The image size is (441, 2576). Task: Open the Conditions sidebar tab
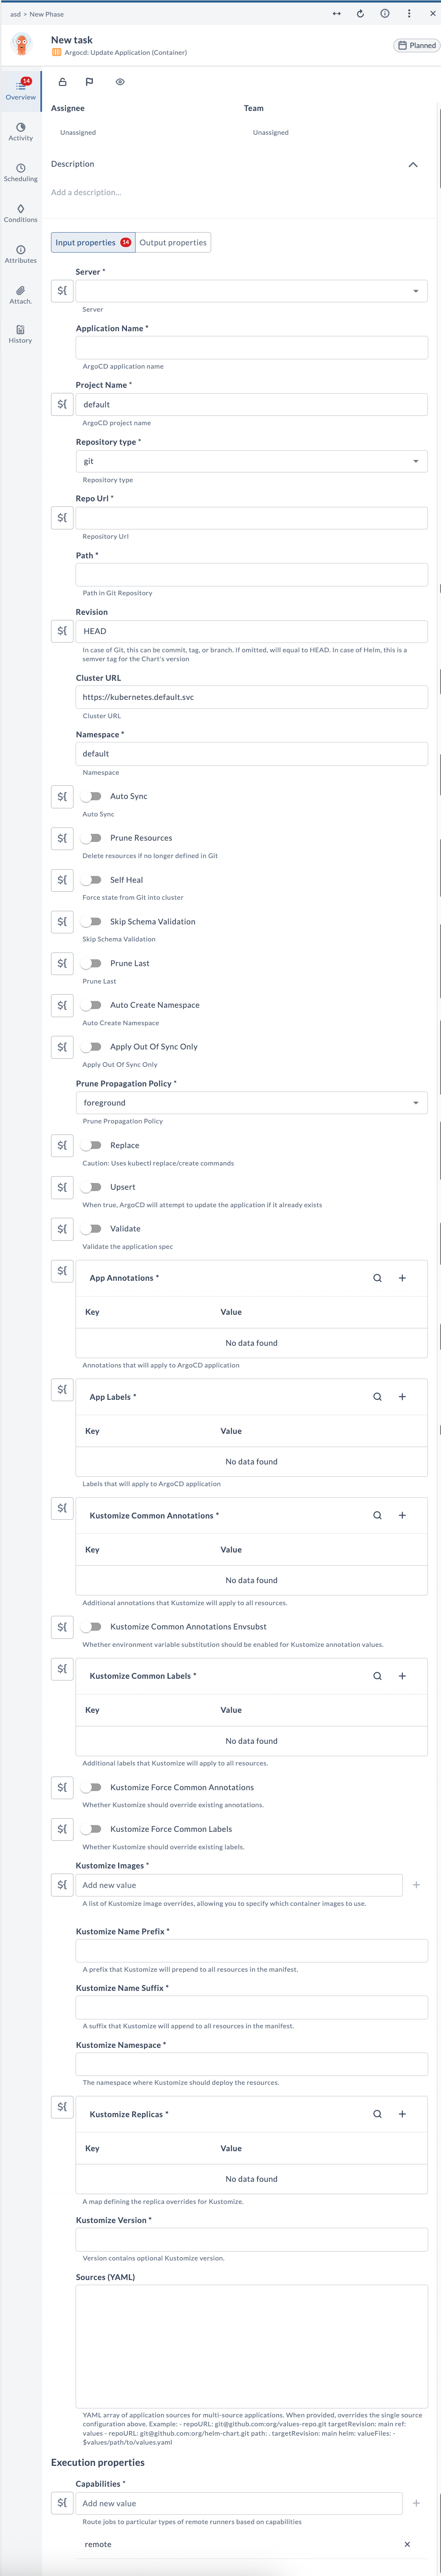coord(21,214)
